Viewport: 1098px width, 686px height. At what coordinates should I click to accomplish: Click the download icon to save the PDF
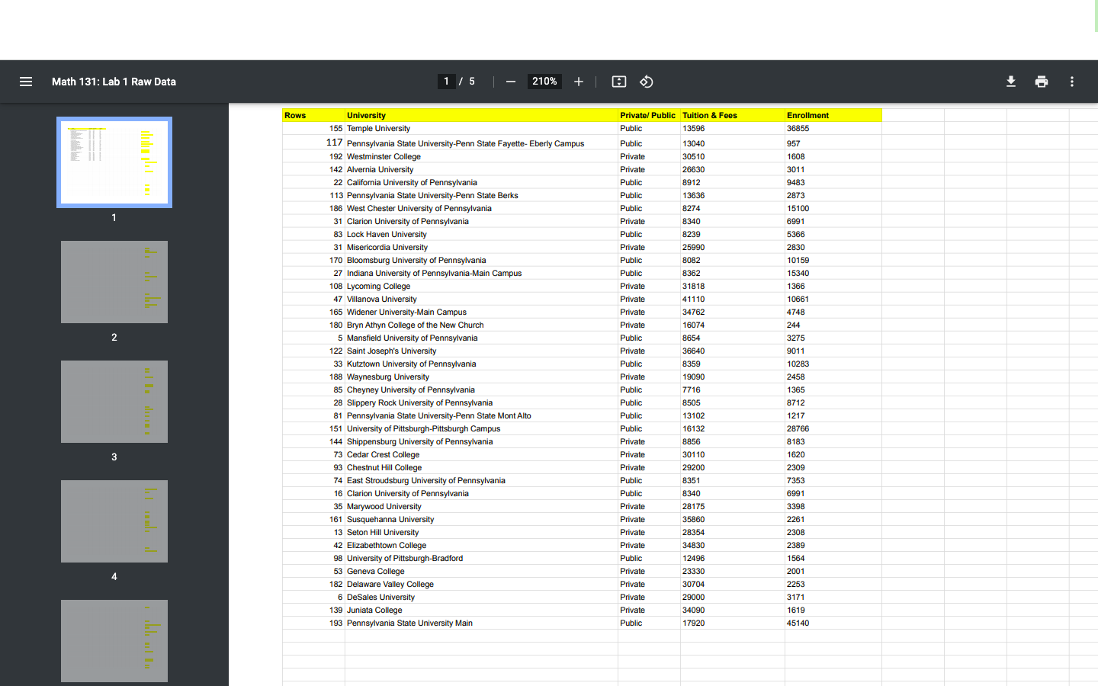(x=1010, y=81)
